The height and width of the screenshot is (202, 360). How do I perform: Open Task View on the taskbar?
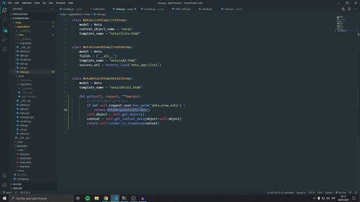[x=78, y=198]
